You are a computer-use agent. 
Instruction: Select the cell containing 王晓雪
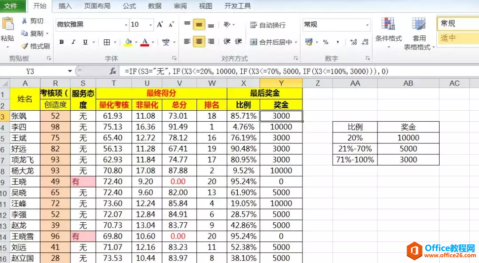tap(25, 236)
